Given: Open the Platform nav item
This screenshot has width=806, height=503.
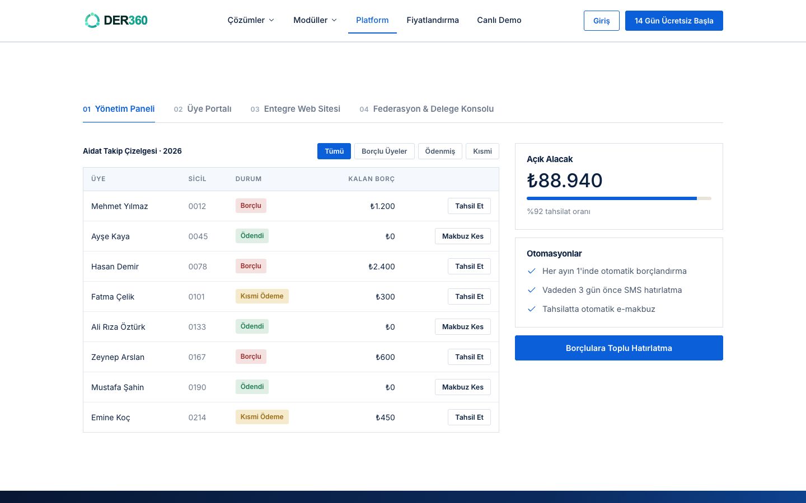Looking at the screenshot, I should click(x=372, y=20).
